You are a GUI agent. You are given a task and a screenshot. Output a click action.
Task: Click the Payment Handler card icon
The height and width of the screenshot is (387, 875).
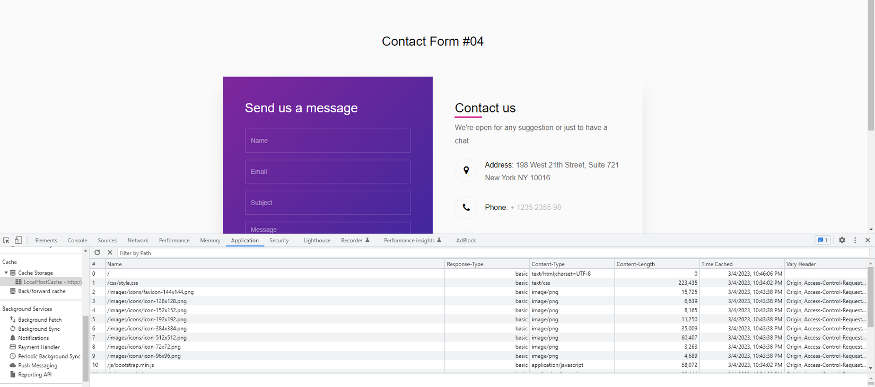coord(13,347)
